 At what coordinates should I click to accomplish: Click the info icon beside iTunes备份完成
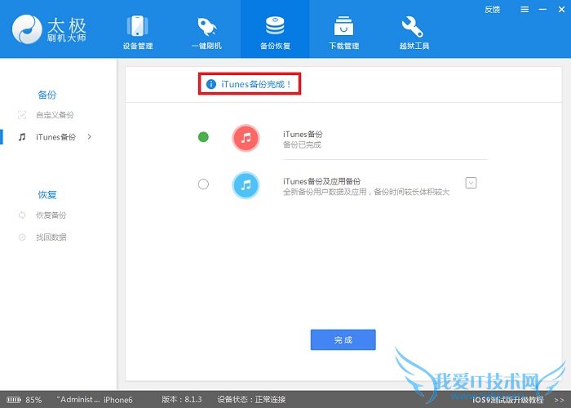coord(211,84)
